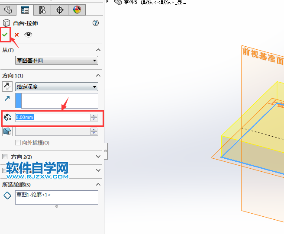Click the panel splitter collapse handle
Image resolution: width=284 pixels, height=234 pixels.
pyautogui.click(x=106, y=151)
